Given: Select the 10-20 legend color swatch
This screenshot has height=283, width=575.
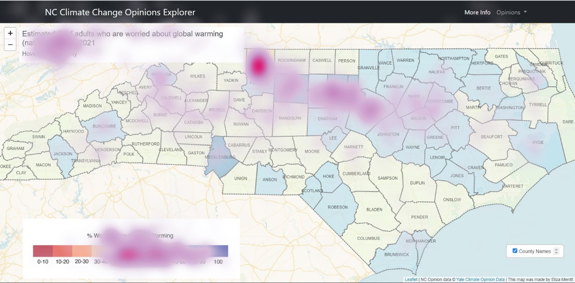Looking at the screenshot, I should click(x=62, y=251).
